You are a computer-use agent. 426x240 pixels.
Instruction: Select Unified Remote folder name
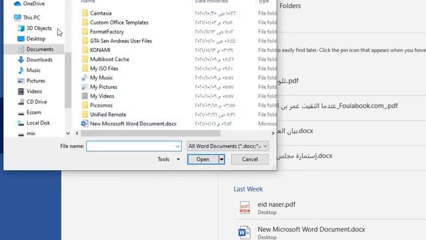[108, 115]
